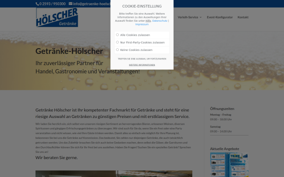
Task: Click the '09.00 – 18.00 Uhr' text
Action: (221, 119)
